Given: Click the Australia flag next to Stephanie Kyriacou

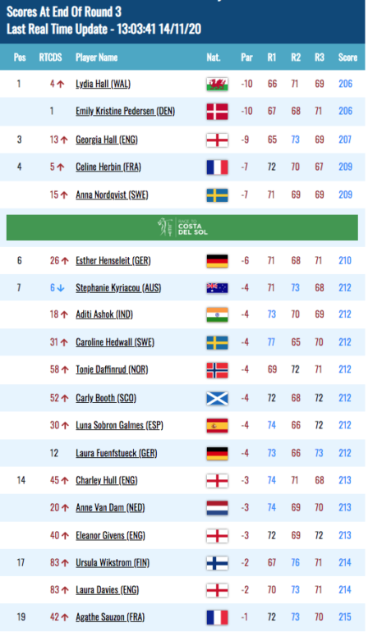Looking at the screenshot, I should tap(217, 288).
